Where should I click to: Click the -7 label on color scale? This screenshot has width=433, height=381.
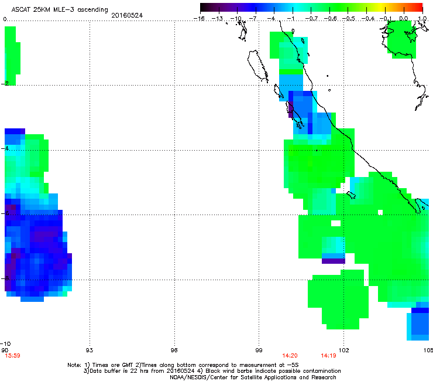pyautogui.click(x=253, y=19)
